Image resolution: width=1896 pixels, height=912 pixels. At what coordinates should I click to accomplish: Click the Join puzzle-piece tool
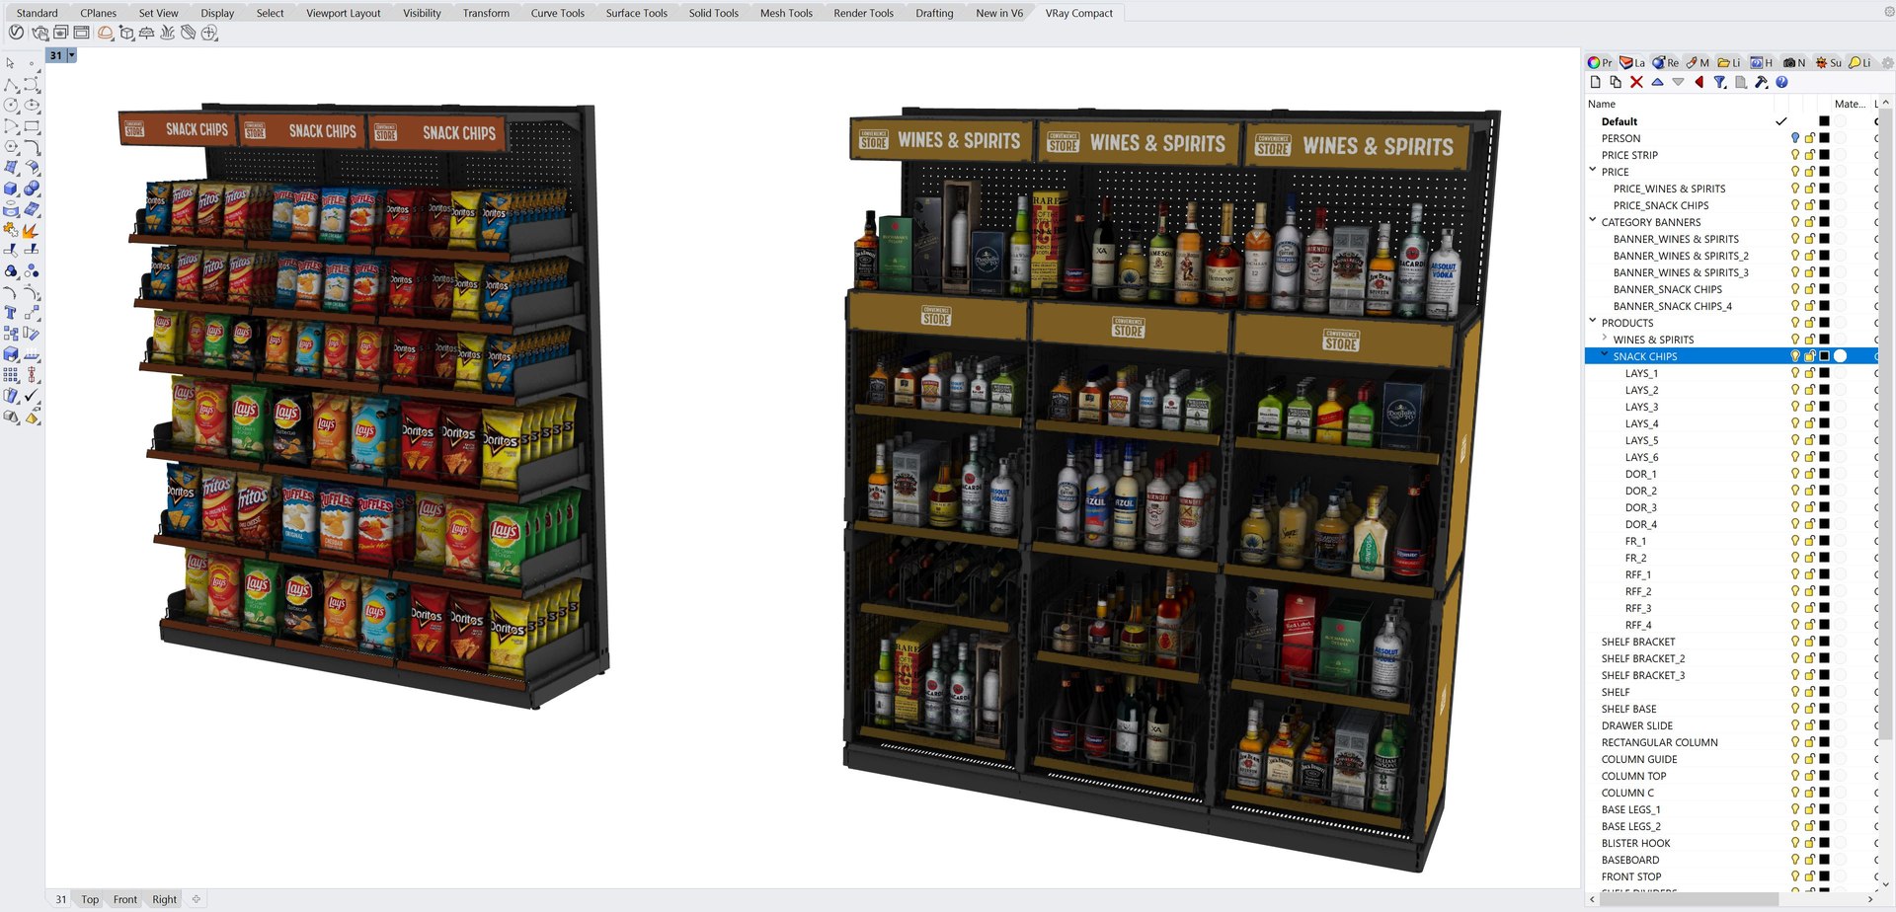11,230
